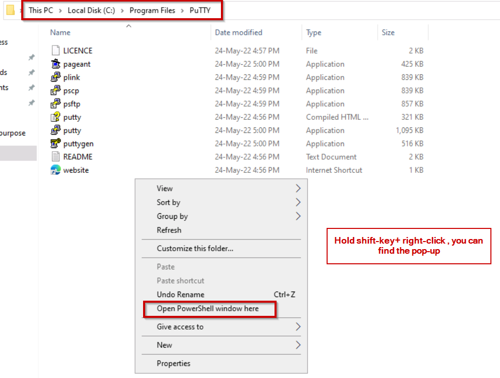Select the website Internet Shortcut icon
Image resolution: width=500 pixels, height=378 pixels.
(56, 170)
